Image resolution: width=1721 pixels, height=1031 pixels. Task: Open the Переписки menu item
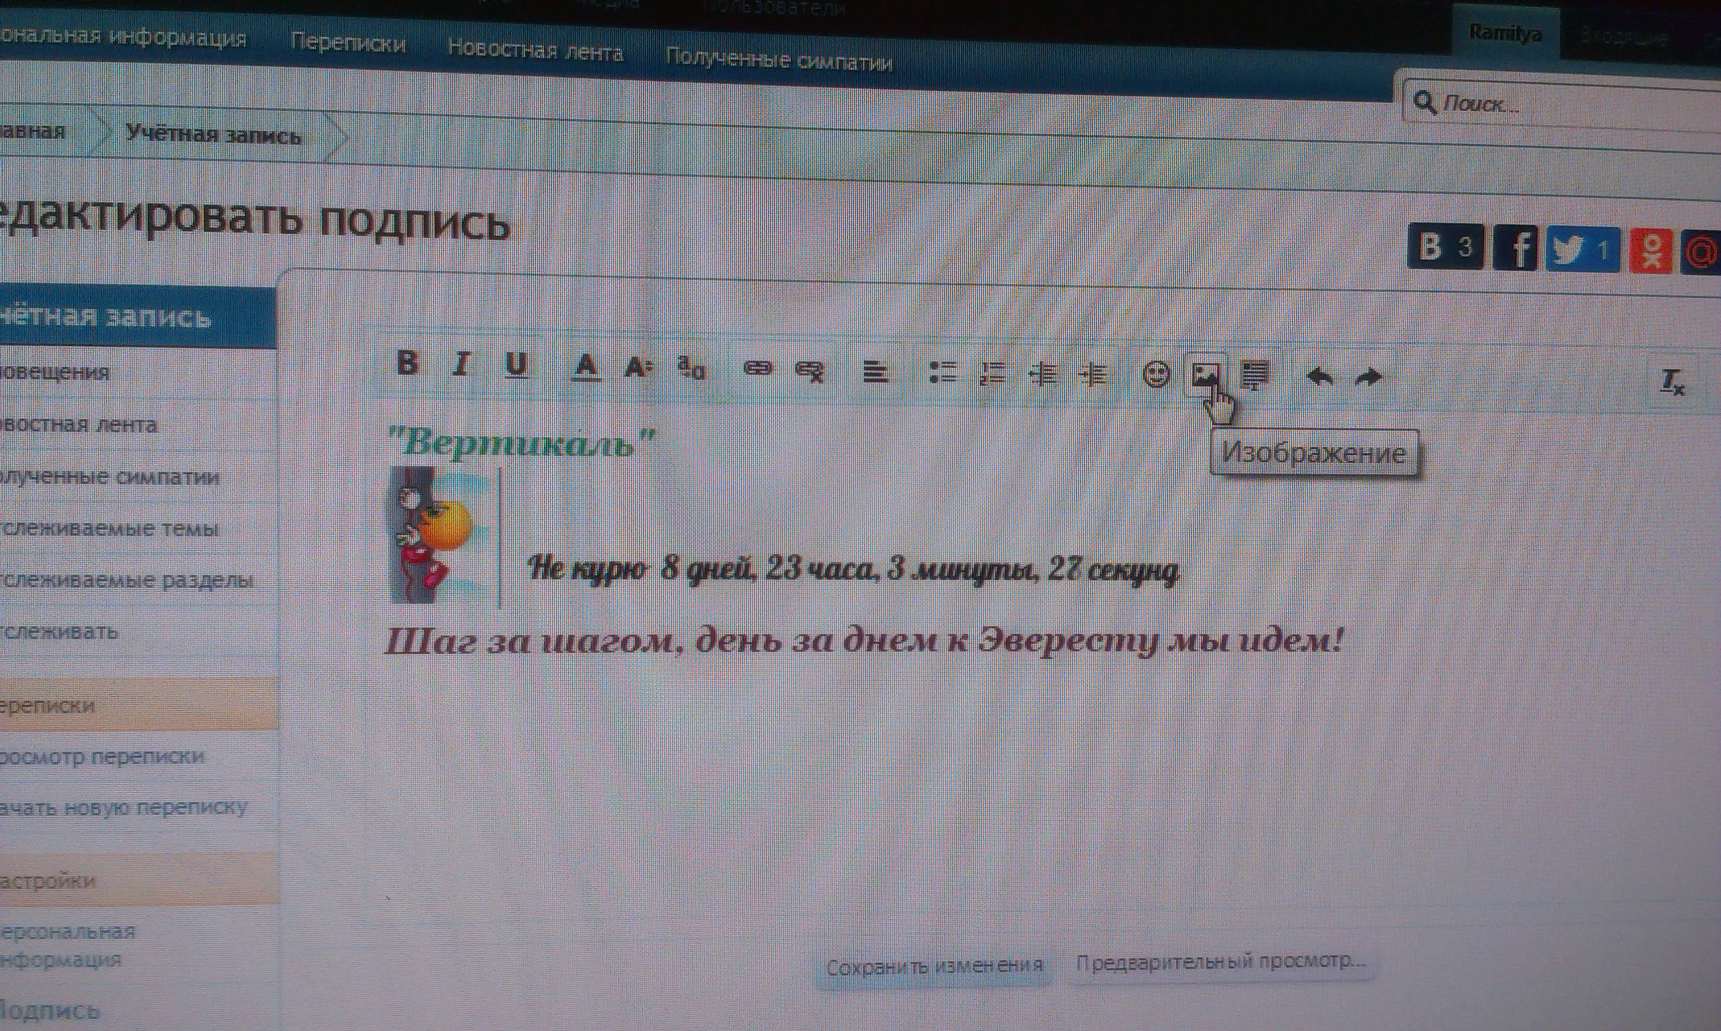[x=350, y=42]
